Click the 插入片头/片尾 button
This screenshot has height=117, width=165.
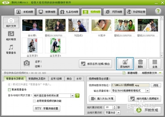(x=102, y=99)
